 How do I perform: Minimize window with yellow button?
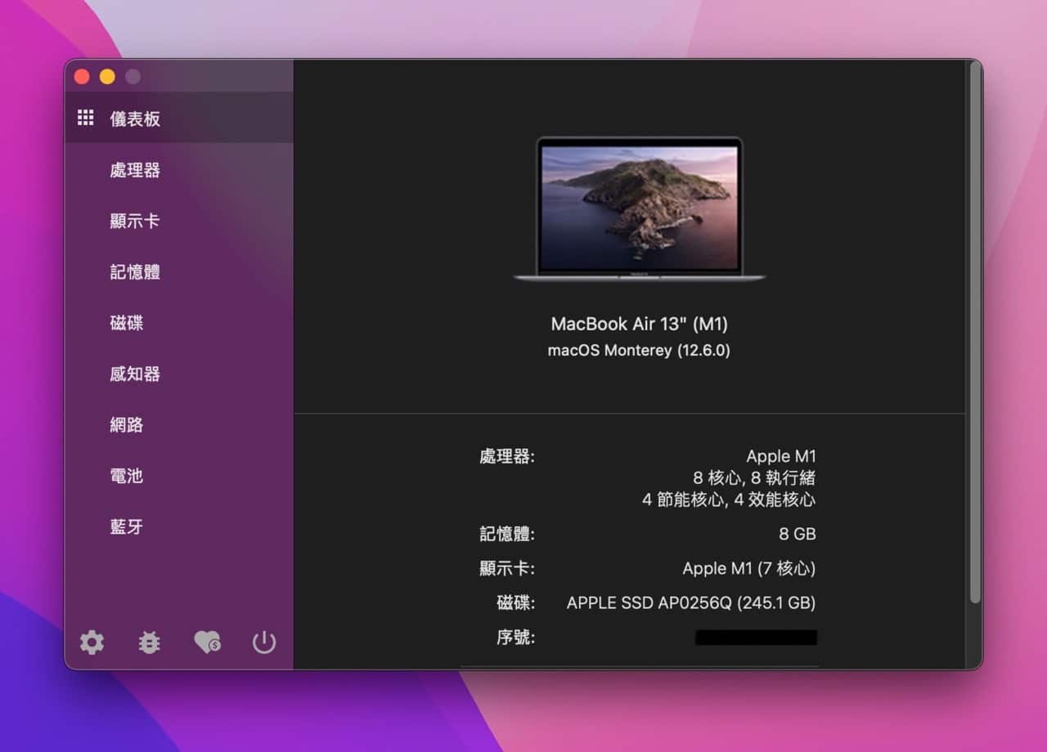click(107, 77)
